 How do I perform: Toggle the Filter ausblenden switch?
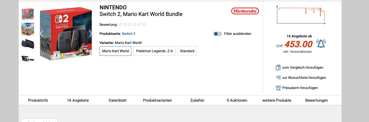click(x=218, y=34)
